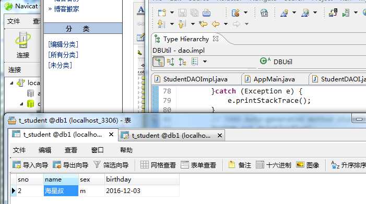Click the Previous Type Hierarchies icon
The width and height of the screenshot is (366, 204).
tap(195, 62)
